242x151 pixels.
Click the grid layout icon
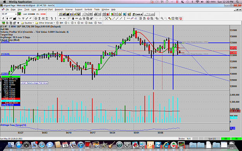tap(173, 19)
